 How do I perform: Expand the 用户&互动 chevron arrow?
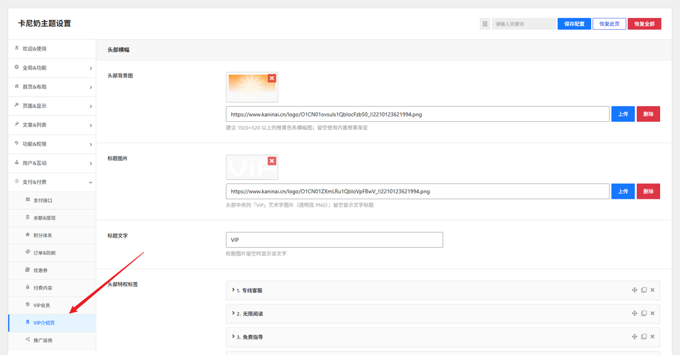click(90, 164)
